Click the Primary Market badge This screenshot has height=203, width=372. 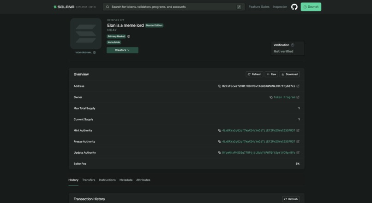click(x=116, y=36)
